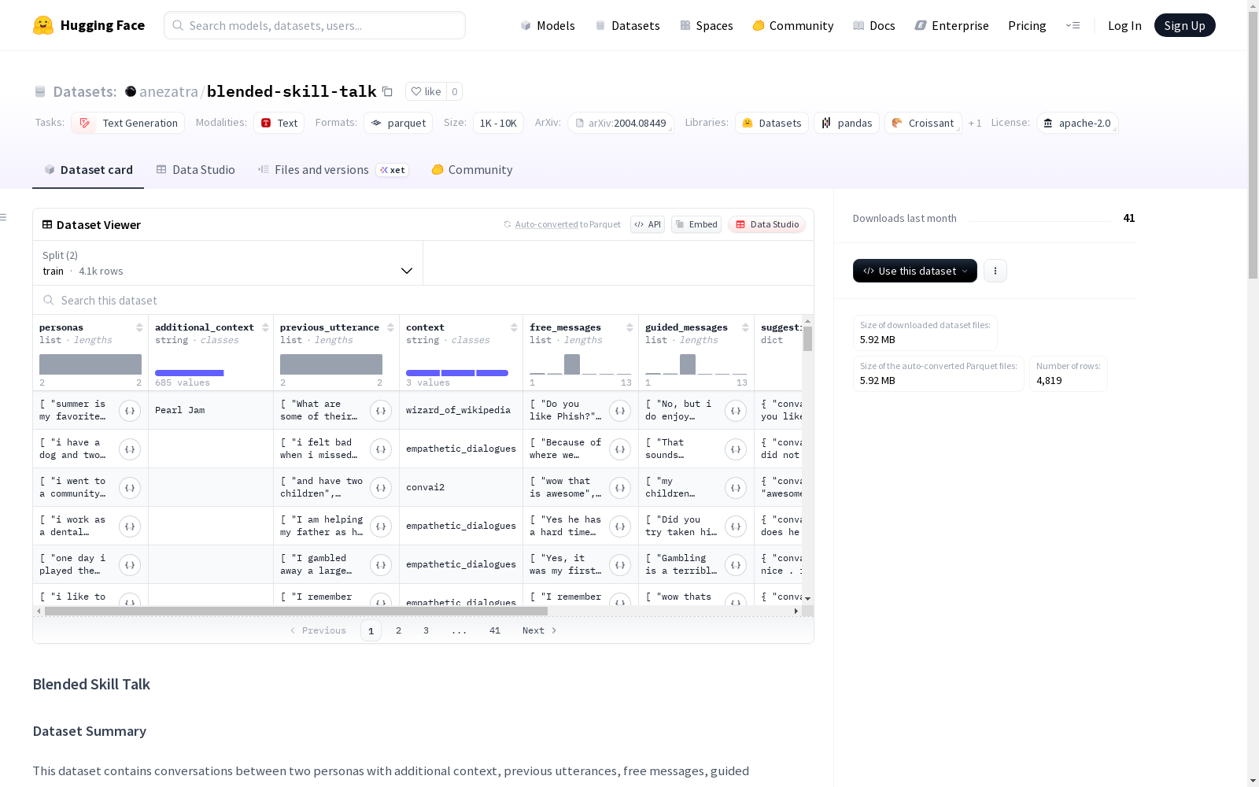Expand previous_utterance cell "What are some of their"
This screenshot has height=787, width=1259.
click(381, 411)
